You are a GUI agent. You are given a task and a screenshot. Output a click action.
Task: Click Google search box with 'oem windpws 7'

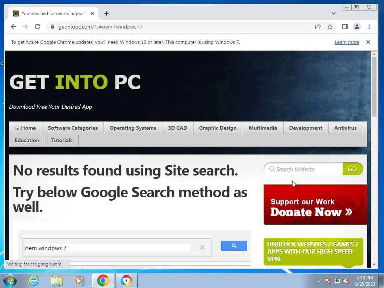[107, 248]
